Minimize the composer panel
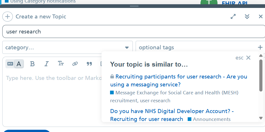Viewport: 265px width, 132px height. point(247,16)
